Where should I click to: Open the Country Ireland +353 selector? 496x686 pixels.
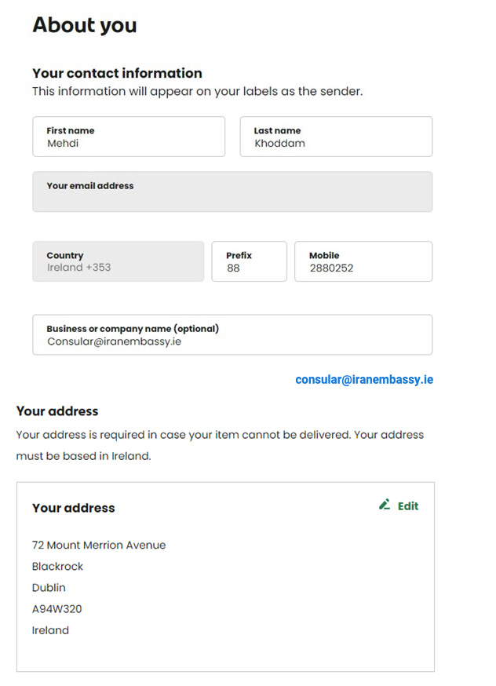click(x=118, y=261)
